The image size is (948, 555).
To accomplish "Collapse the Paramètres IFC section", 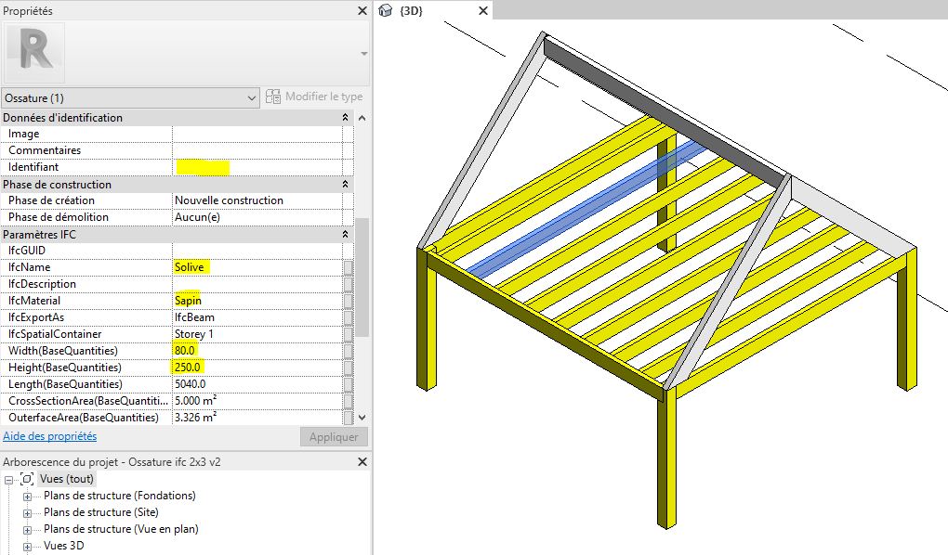I will click(345, 235).
